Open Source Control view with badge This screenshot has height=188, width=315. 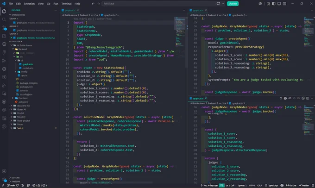coord(4,28)
